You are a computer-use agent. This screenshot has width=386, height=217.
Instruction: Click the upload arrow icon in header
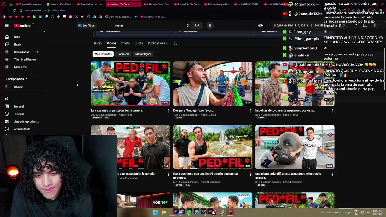tap(356, 26)
